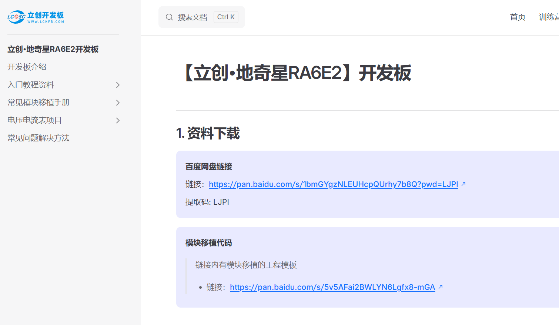The image size is (559, 325).
Task: Open the 常见问题解决方法 sidebar page
Action: pyautogui.click(x=39, y=138)
